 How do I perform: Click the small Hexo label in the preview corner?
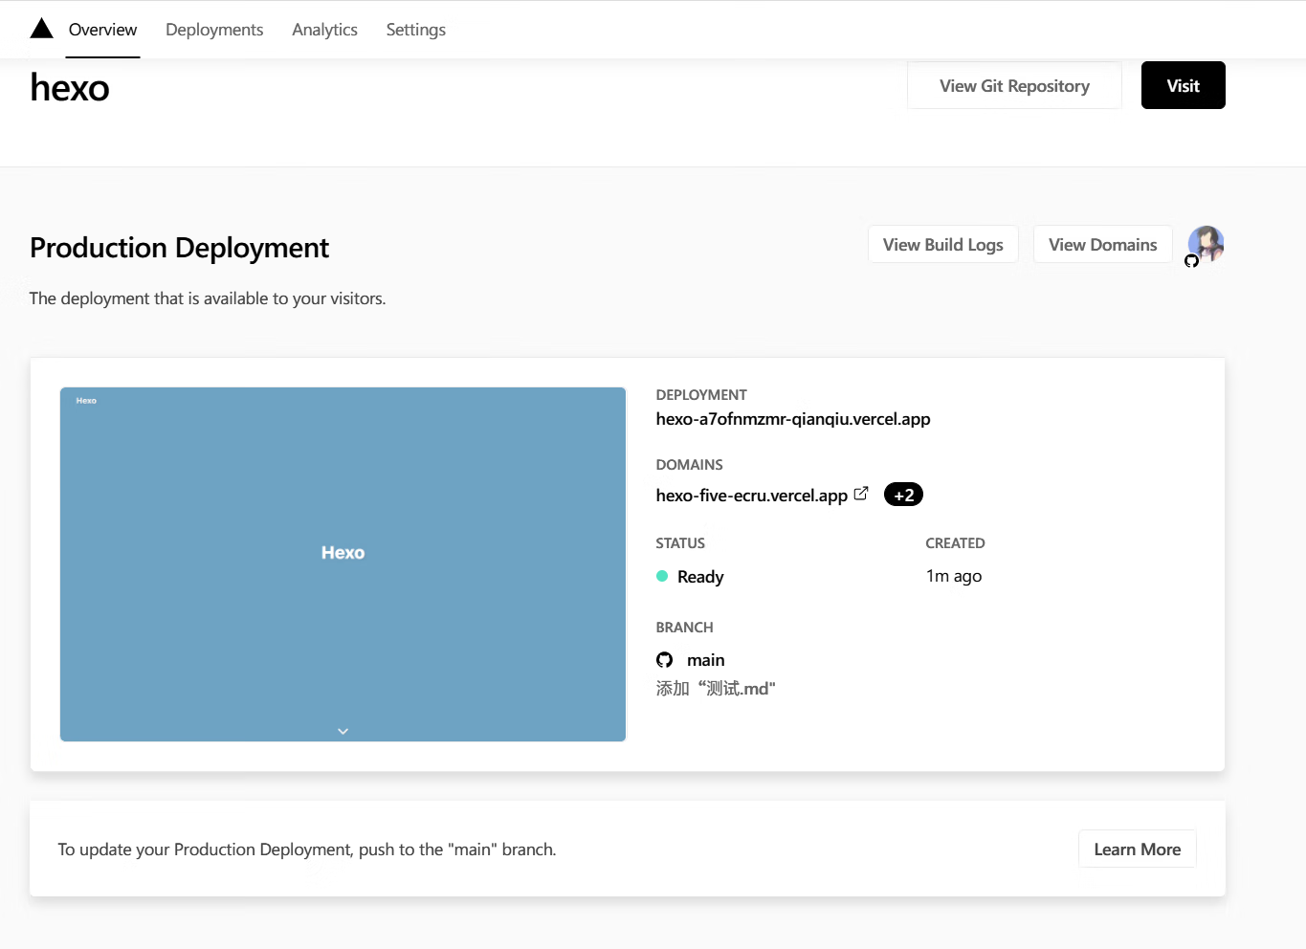[86, 401]
